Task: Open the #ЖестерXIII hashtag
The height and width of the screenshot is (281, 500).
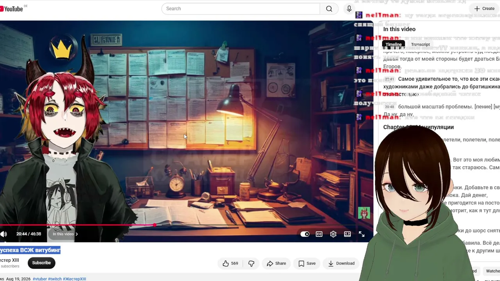Action: [74, 279]
